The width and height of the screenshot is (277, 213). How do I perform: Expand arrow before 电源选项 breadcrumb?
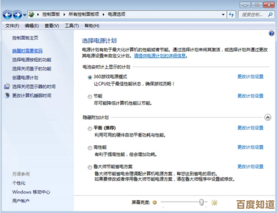[x=103, y=14]
